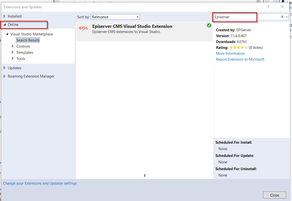Select the Controls label
The width and height of the screenshot is (292, 201).
pyautogui.click(x=23, y=46)
